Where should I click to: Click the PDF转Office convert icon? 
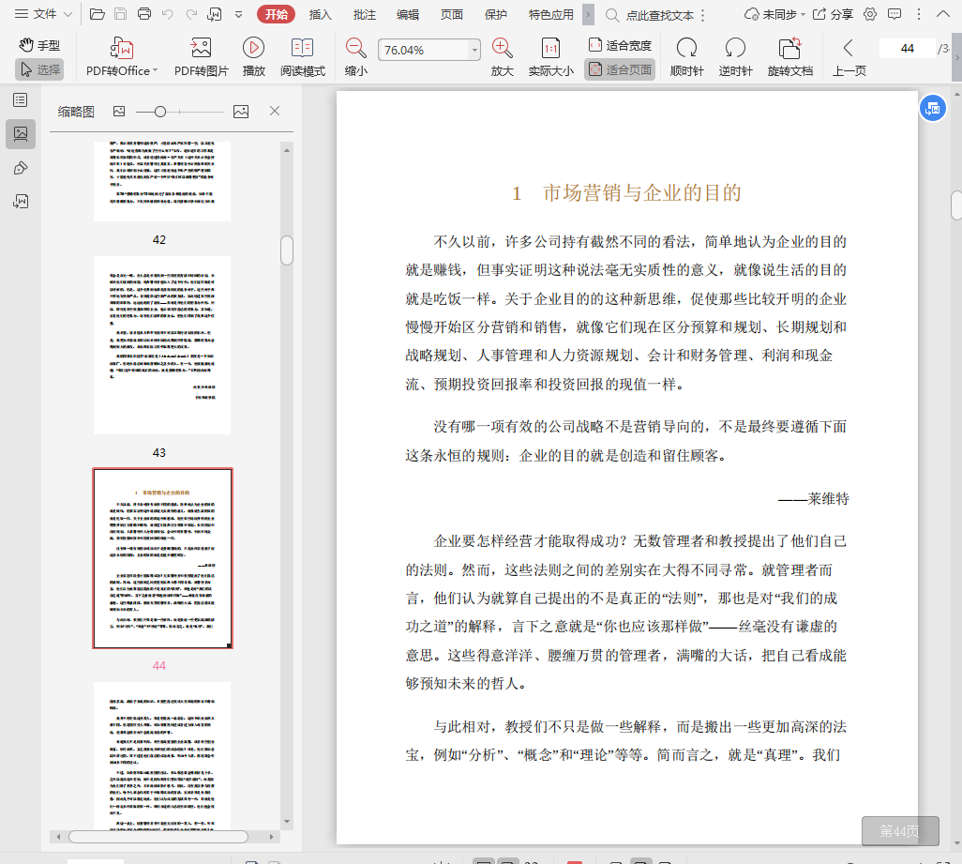point(121,49)
